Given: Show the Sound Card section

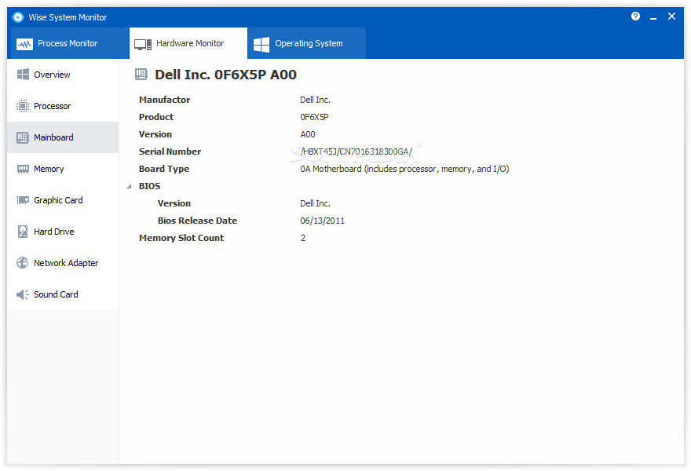Looking at the screenshot, I should pos(63,294).
